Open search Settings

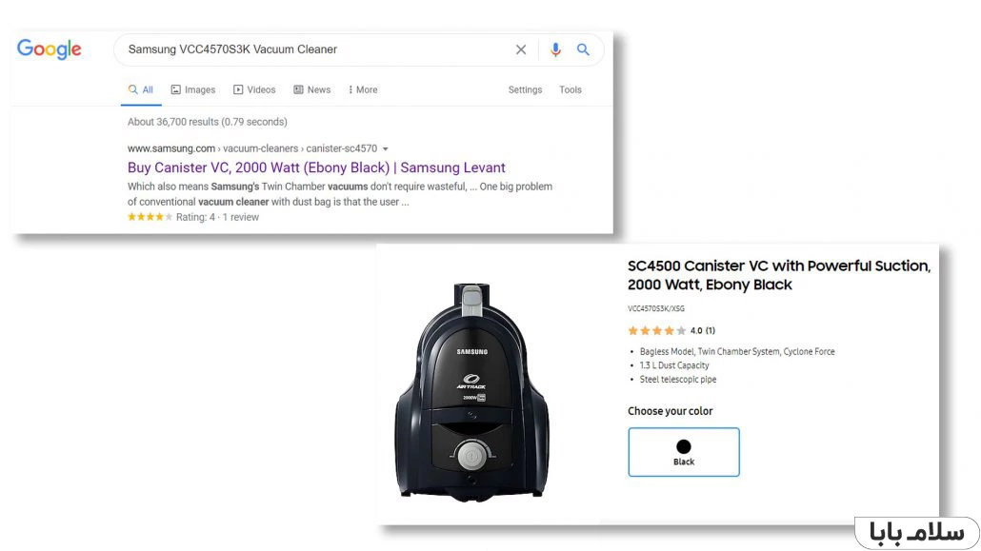pos(525,89)
